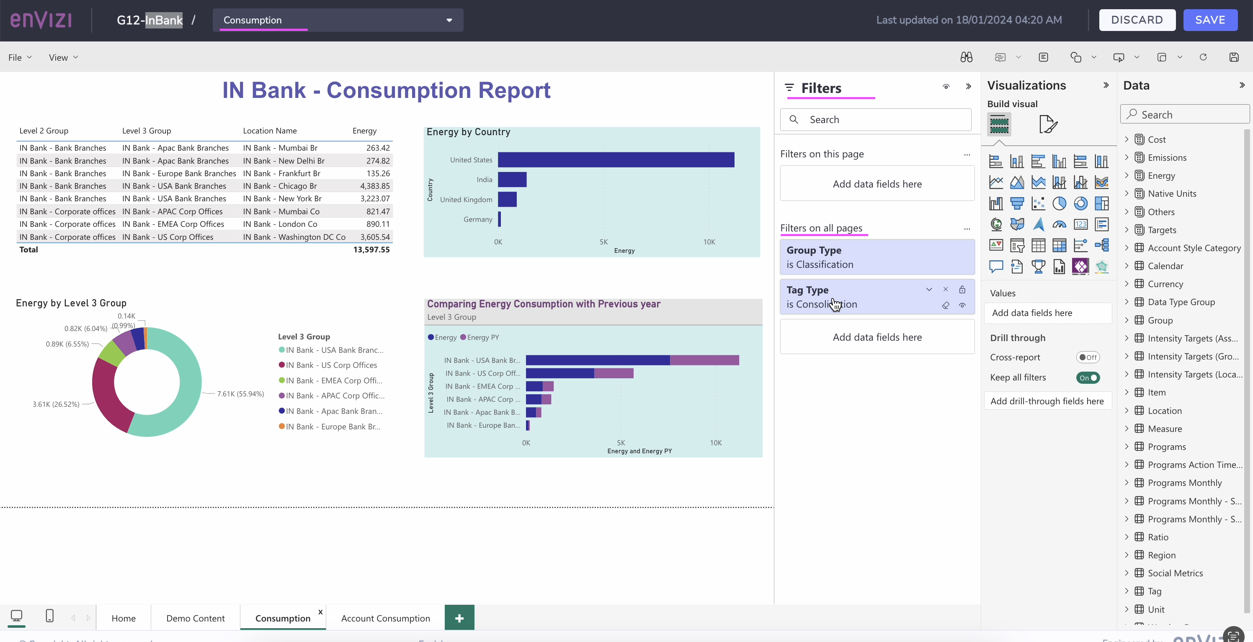The height and width of the screenshot is (642, 1253).
Task: Click the Filters pane search field
Action: click(876, 120)
